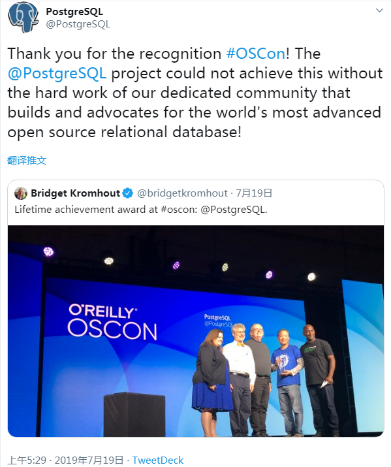
Task: Click the translate tweet link
Action: pyautogui.click(x=27, y=160)
